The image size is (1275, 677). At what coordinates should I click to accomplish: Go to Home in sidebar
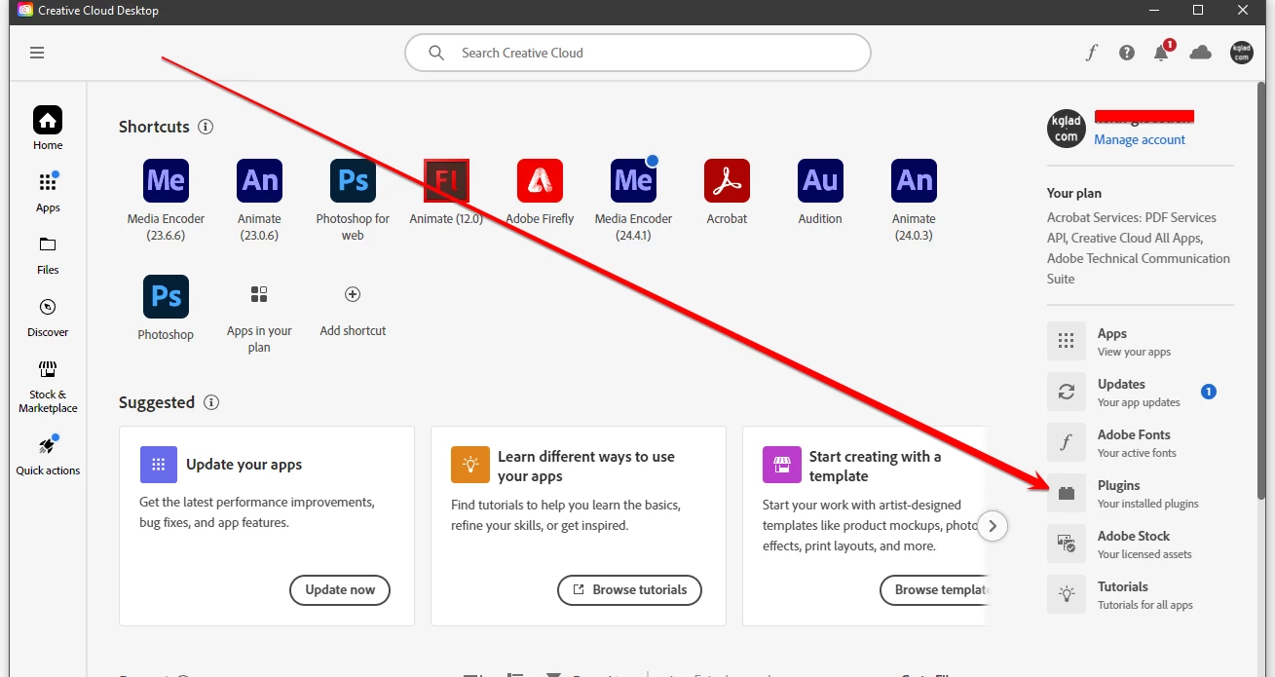point(48,129)
